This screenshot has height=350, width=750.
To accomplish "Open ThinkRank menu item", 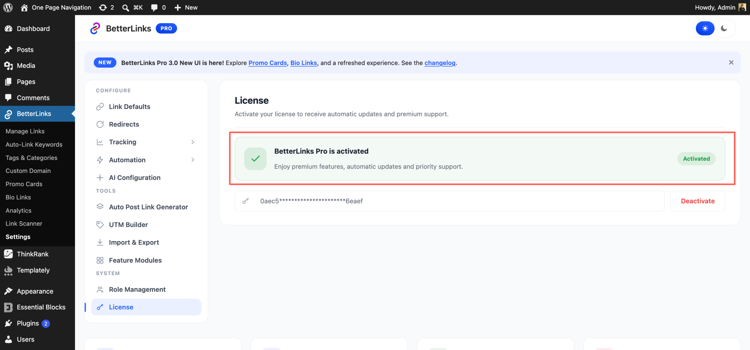I will pos(37,254).
